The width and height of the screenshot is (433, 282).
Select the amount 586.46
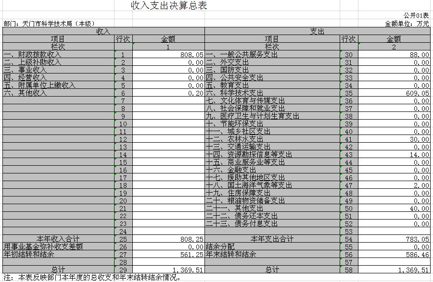[394, 255]
